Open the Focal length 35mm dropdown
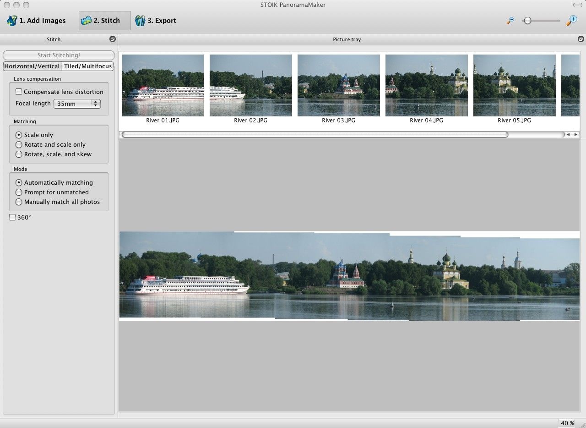The height and width of the screenshot is (428, 586). [77, 104]
